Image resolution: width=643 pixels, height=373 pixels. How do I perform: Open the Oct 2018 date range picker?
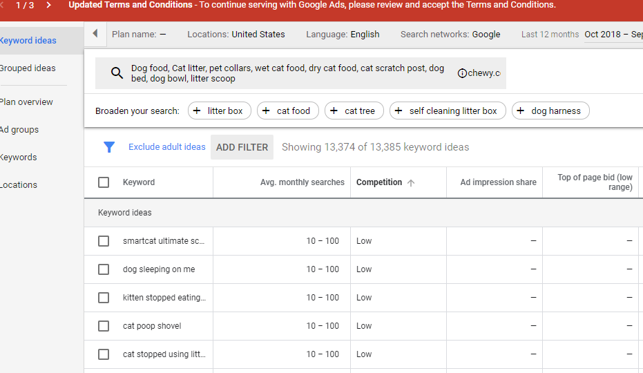click(613, 35)
